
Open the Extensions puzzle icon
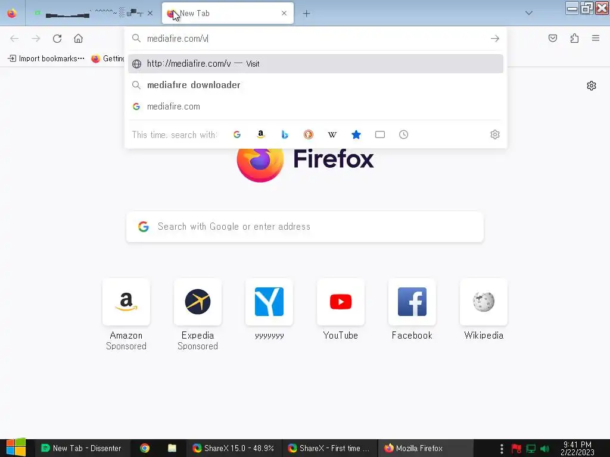pyautogui.click(x=574, y=38)
